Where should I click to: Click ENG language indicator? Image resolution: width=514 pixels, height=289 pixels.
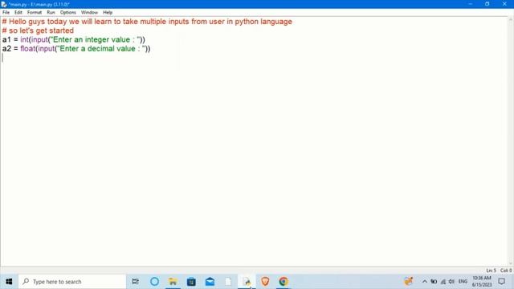(463, 282)
